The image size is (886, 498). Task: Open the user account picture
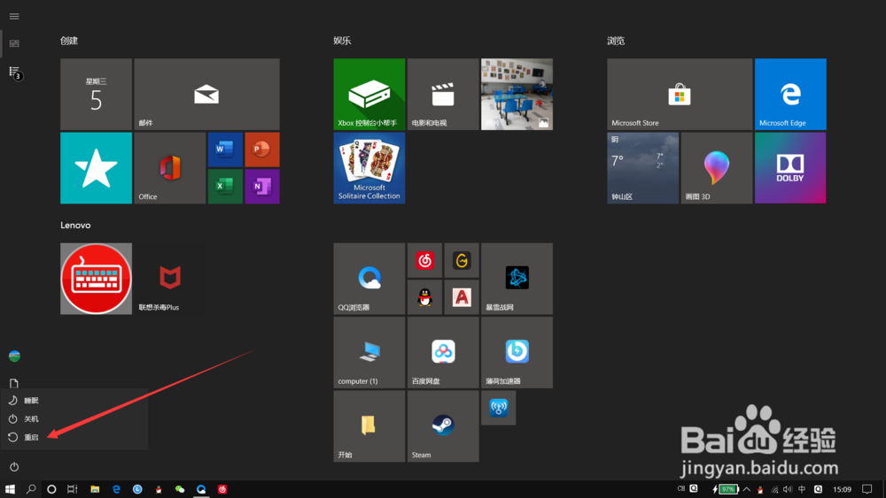[x=14, y=356]
